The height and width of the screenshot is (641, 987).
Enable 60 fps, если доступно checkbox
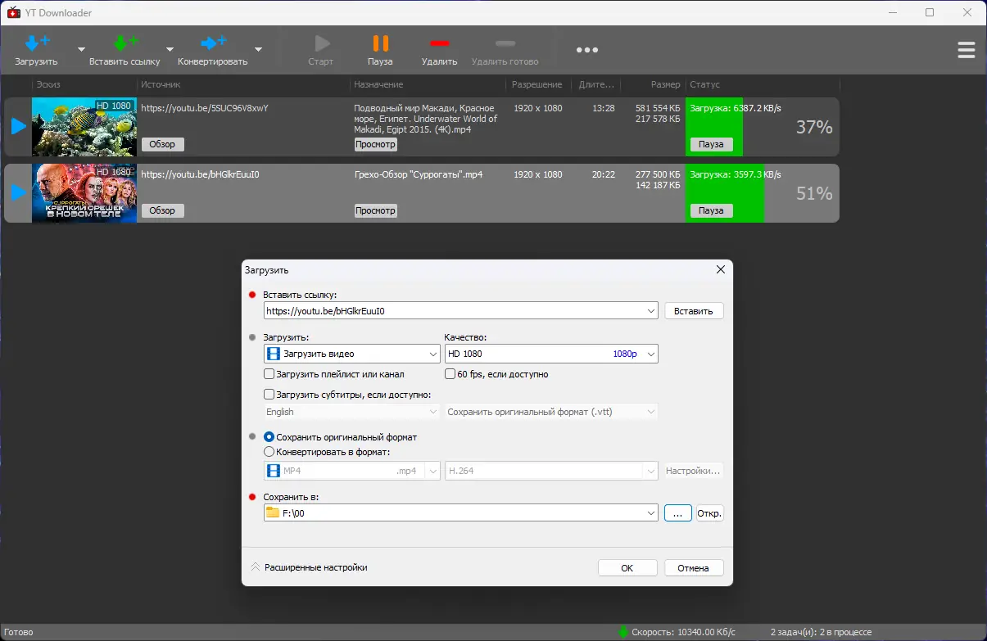click(450, 374)
